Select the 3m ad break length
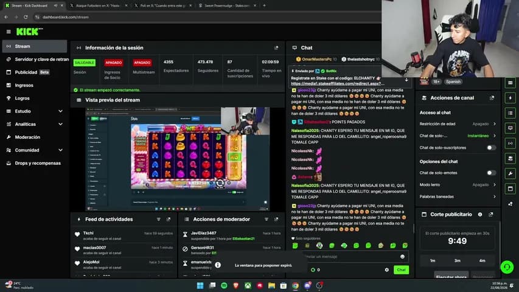This screenshot has width=519, height=292. coord(458,261)
